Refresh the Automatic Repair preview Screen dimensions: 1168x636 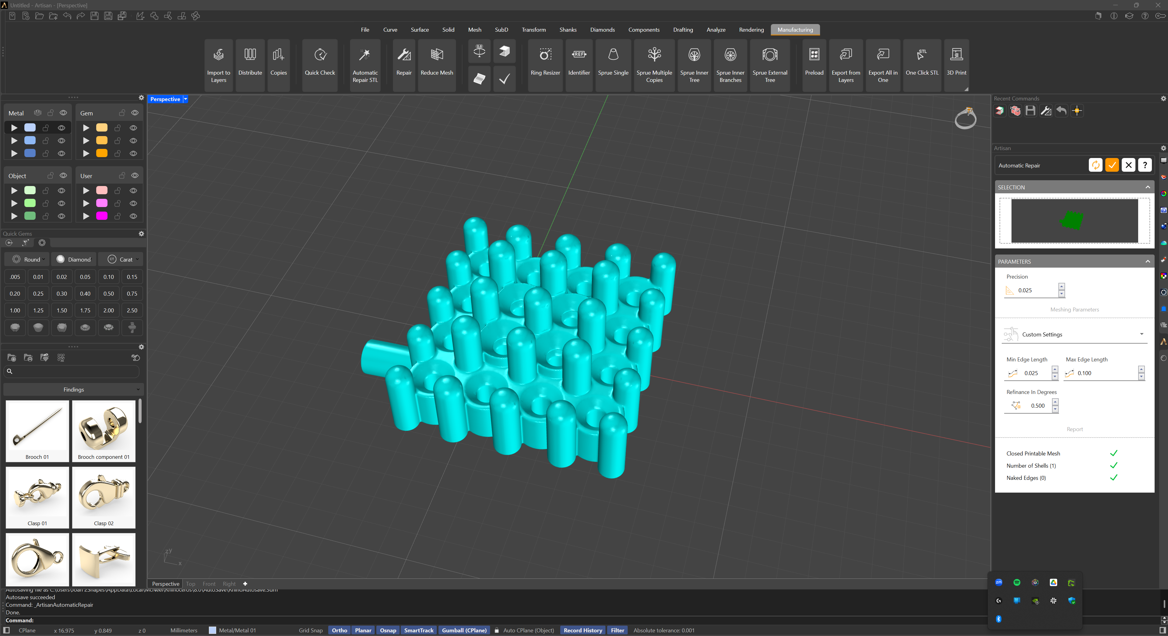[1096, 165]
